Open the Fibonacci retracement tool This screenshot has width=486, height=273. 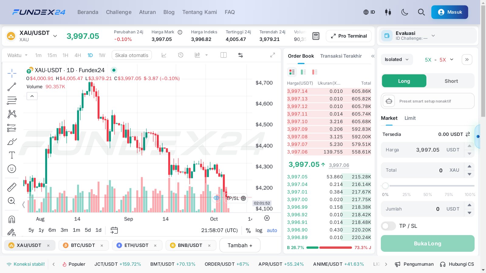pos(12,100)
